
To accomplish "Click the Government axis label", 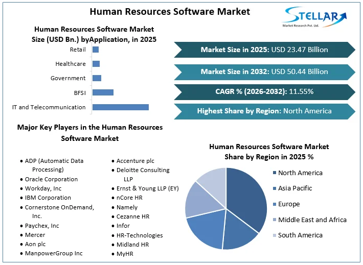I will (68, 78).
